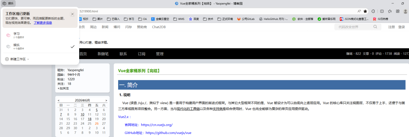
Task: Open the 软件 - 虫部落 bookmark
Action: click(303, 19)
